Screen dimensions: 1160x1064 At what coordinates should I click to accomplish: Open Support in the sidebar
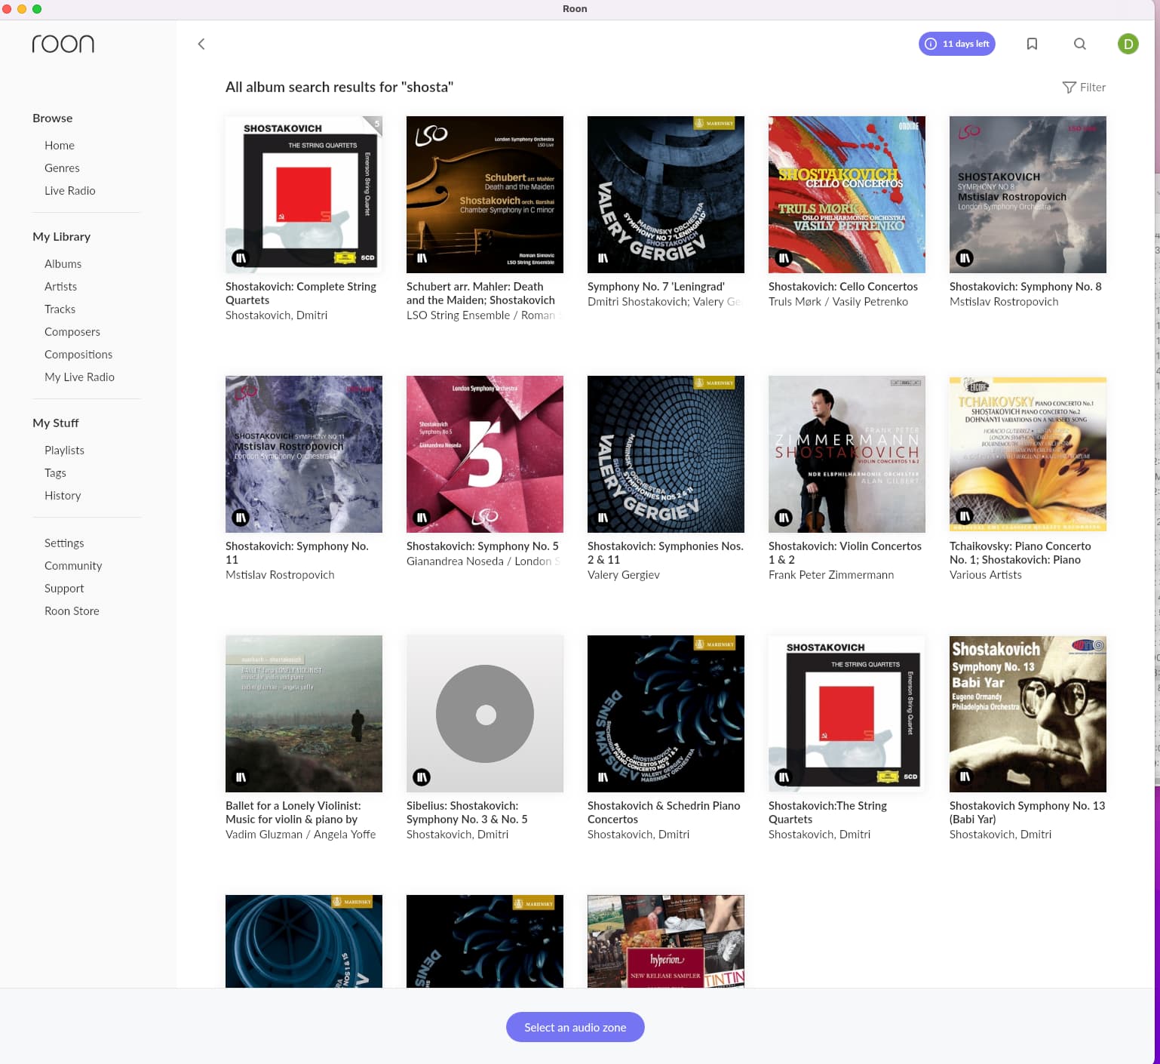[x=64, y=589]
